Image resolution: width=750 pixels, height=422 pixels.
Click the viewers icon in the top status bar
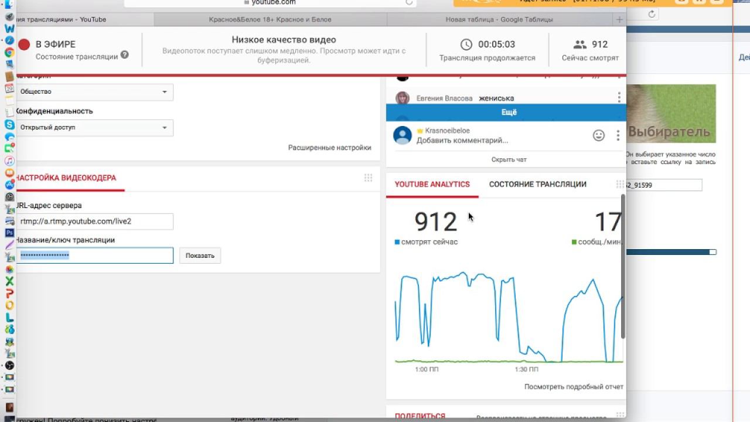pos(579,44)
